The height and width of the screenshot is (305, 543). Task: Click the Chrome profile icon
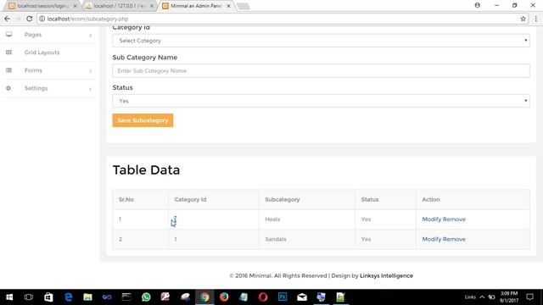point(477,5)
